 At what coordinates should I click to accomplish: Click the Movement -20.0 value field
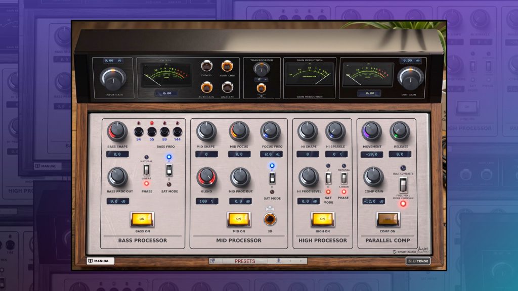tap(372, 155)
